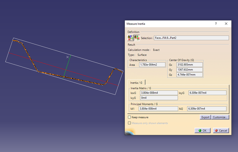Click the Selection field showing Face...Fill.9...Part2
This screenshot has height=152, width=238.
point(191,38)
